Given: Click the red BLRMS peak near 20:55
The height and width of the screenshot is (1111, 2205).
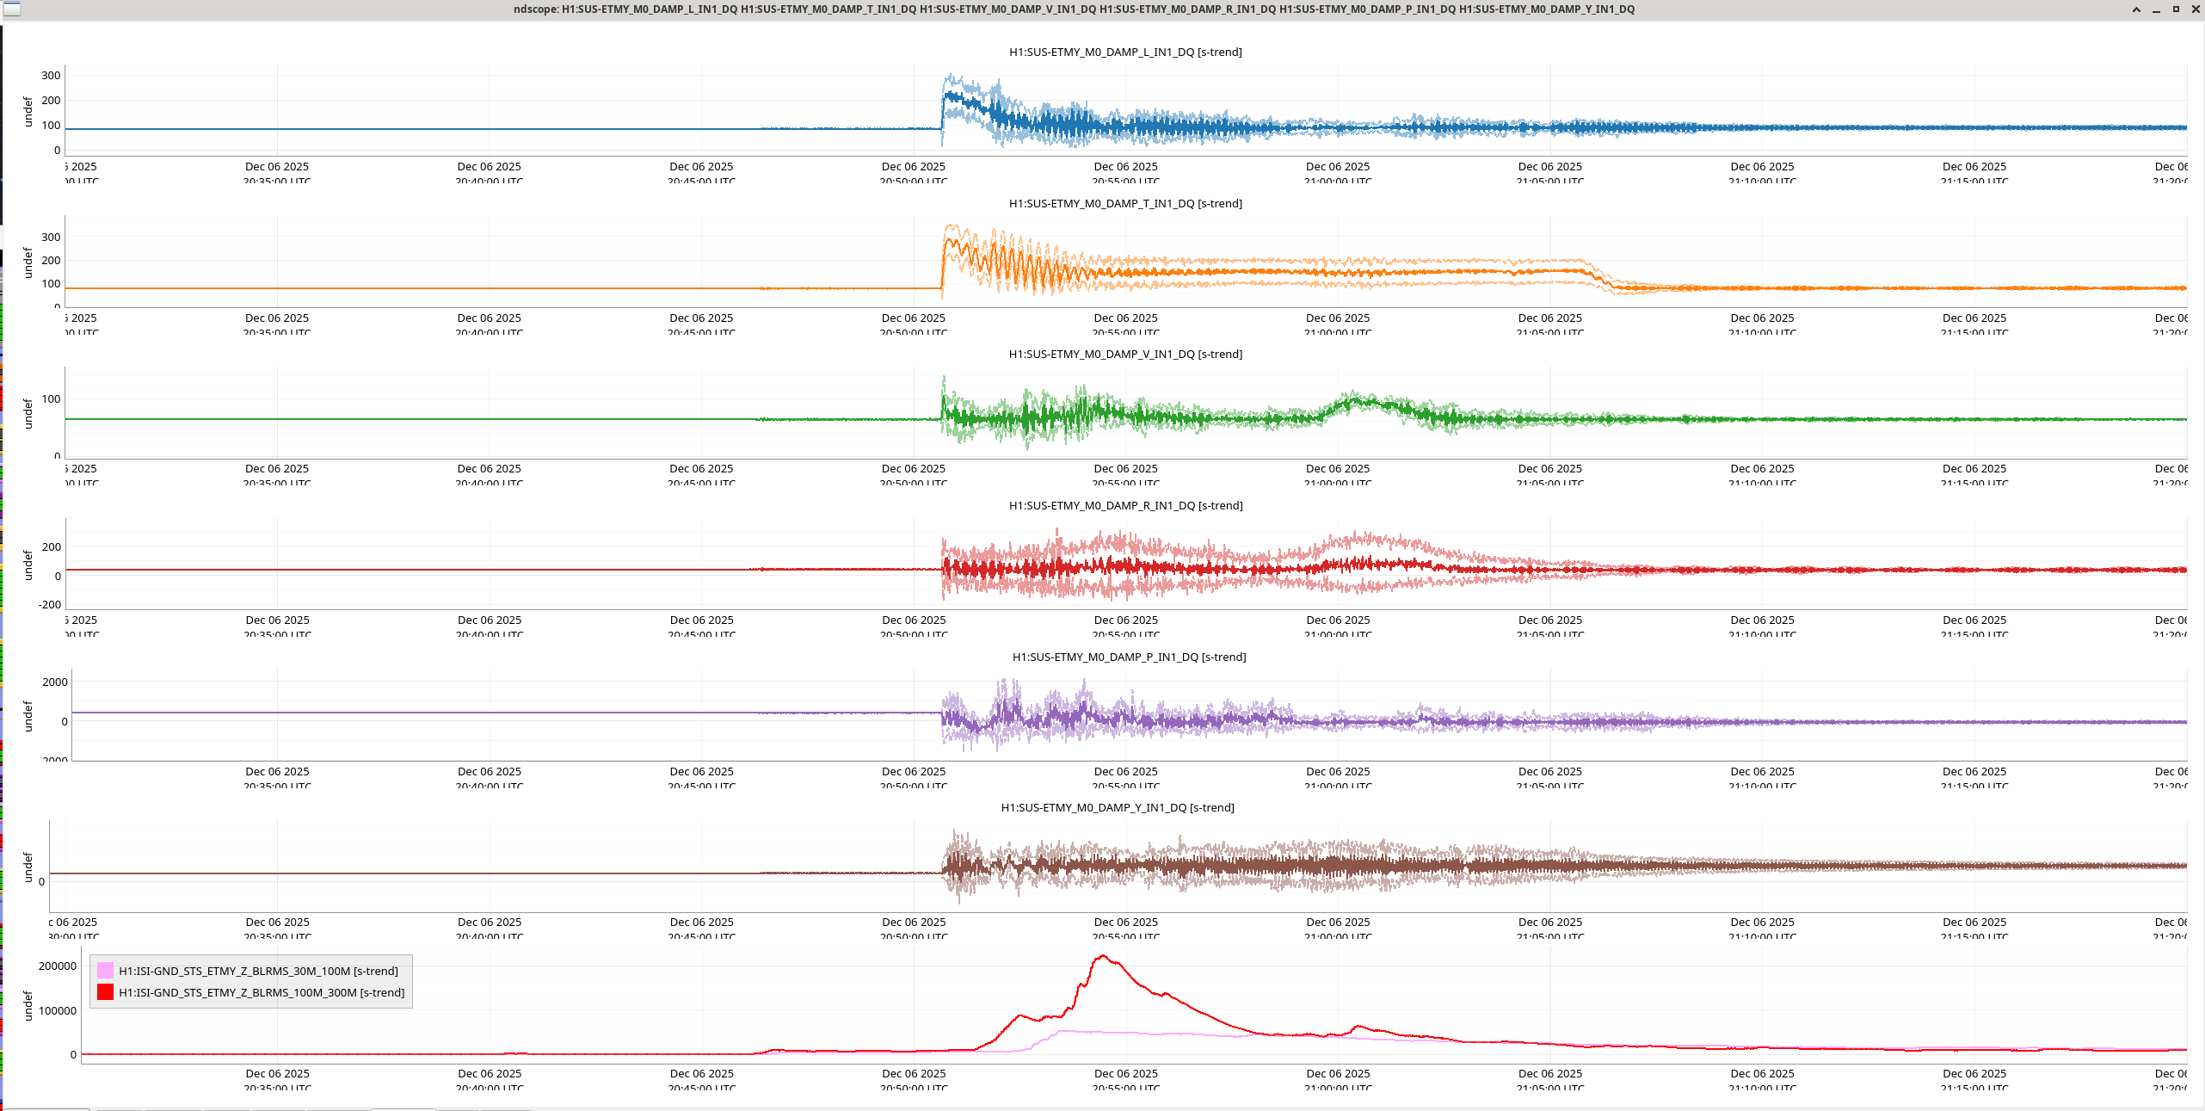Looking at the screenshot, I should [x=1103, y=956].
